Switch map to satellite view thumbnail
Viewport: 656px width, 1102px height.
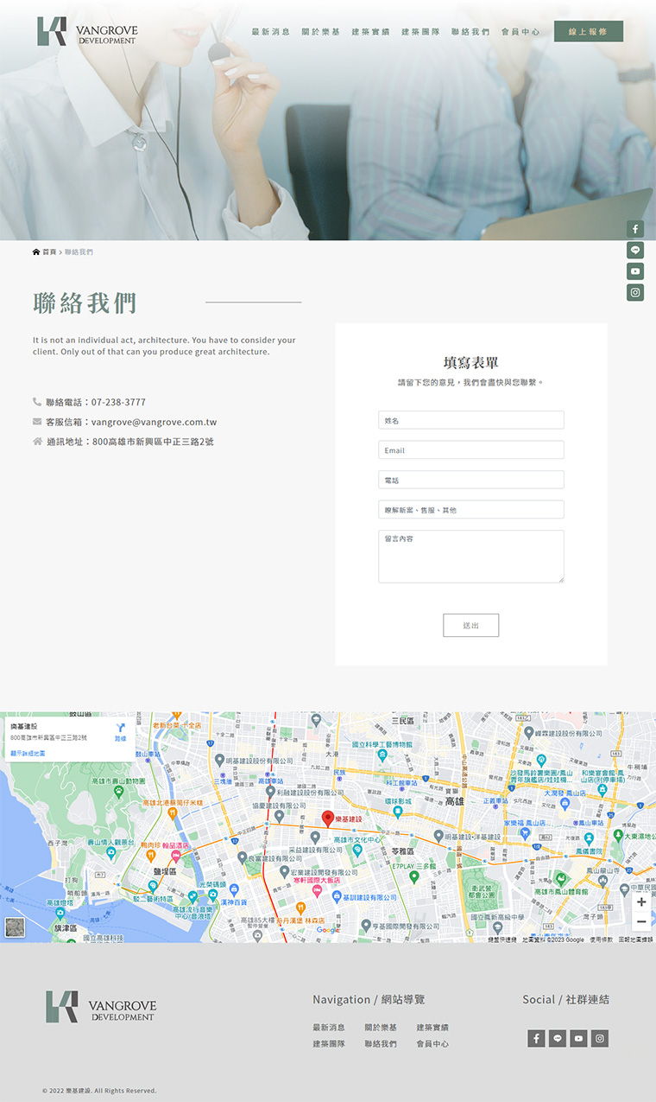[x=15, y=927]
